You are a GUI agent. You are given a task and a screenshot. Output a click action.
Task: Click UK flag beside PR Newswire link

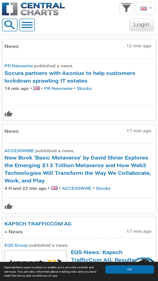36,88
